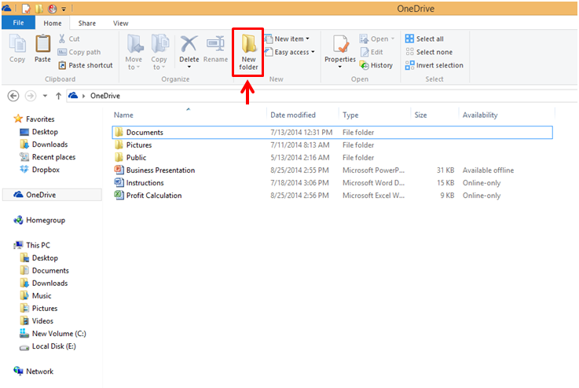
Task: Switch to the Home tab
Action: (53, 24)
